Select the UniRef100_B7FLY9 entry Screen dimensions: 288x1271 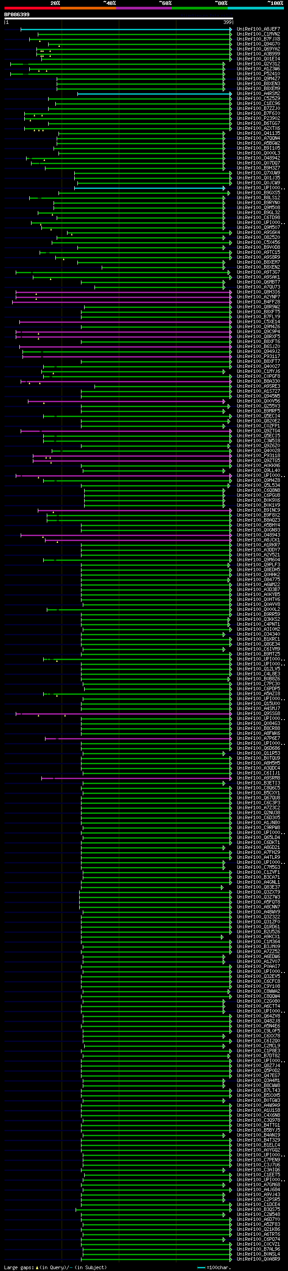pos(258,317)
